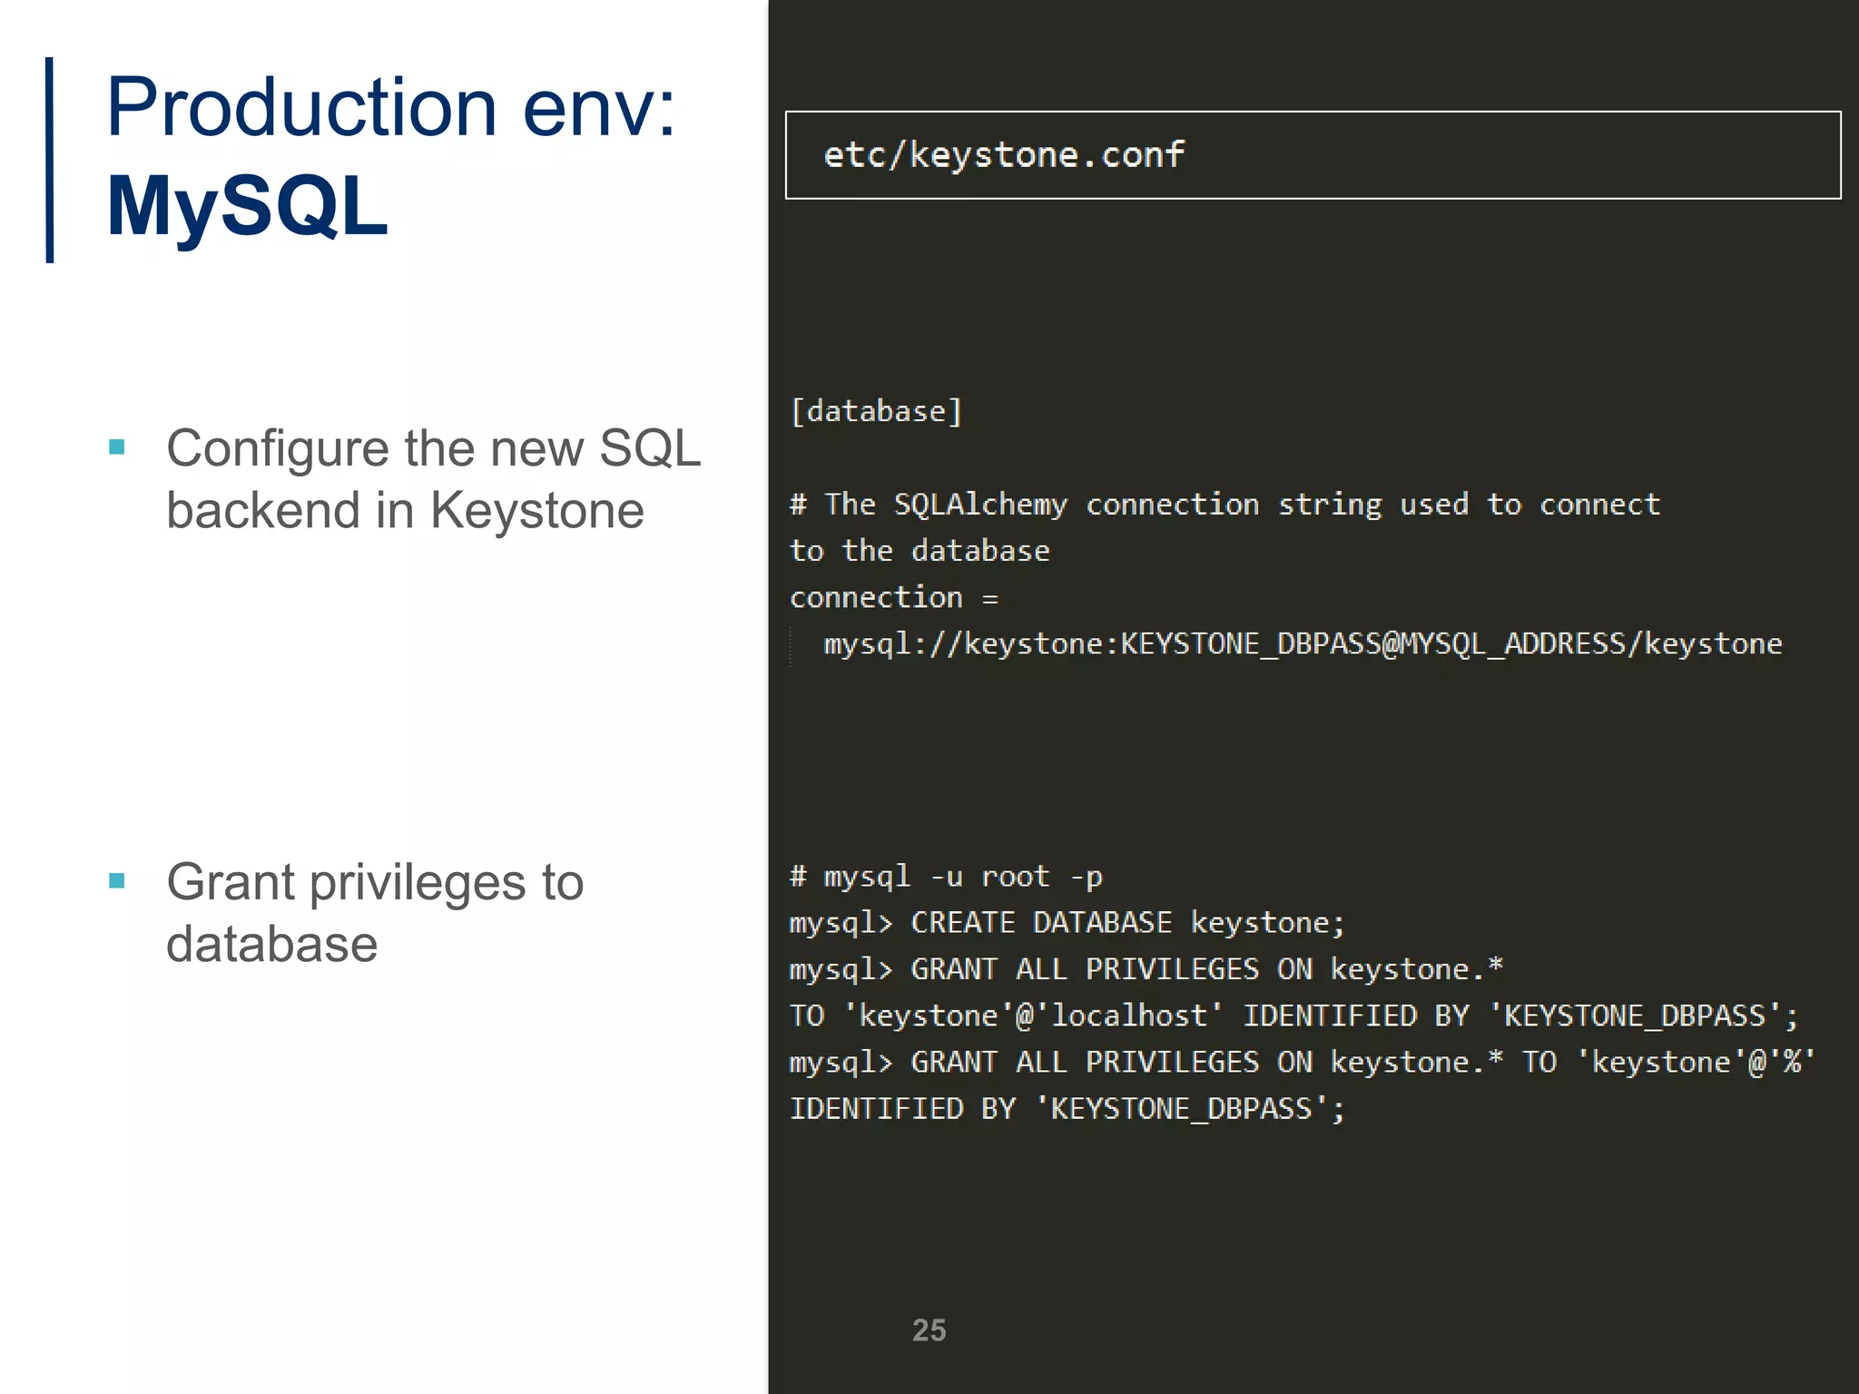The width and height of the screenshot is (1859, 1394).
Task: Click the 'to the database' comment line
Action: [x=920, y=551]
